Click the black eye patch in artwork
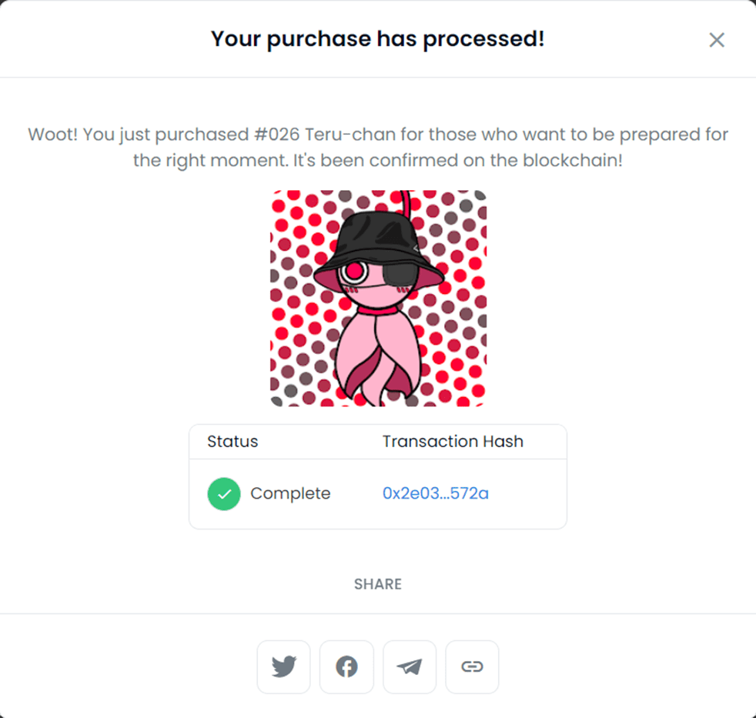Screen dimensions: 756x718 click(x=400, y=274)
